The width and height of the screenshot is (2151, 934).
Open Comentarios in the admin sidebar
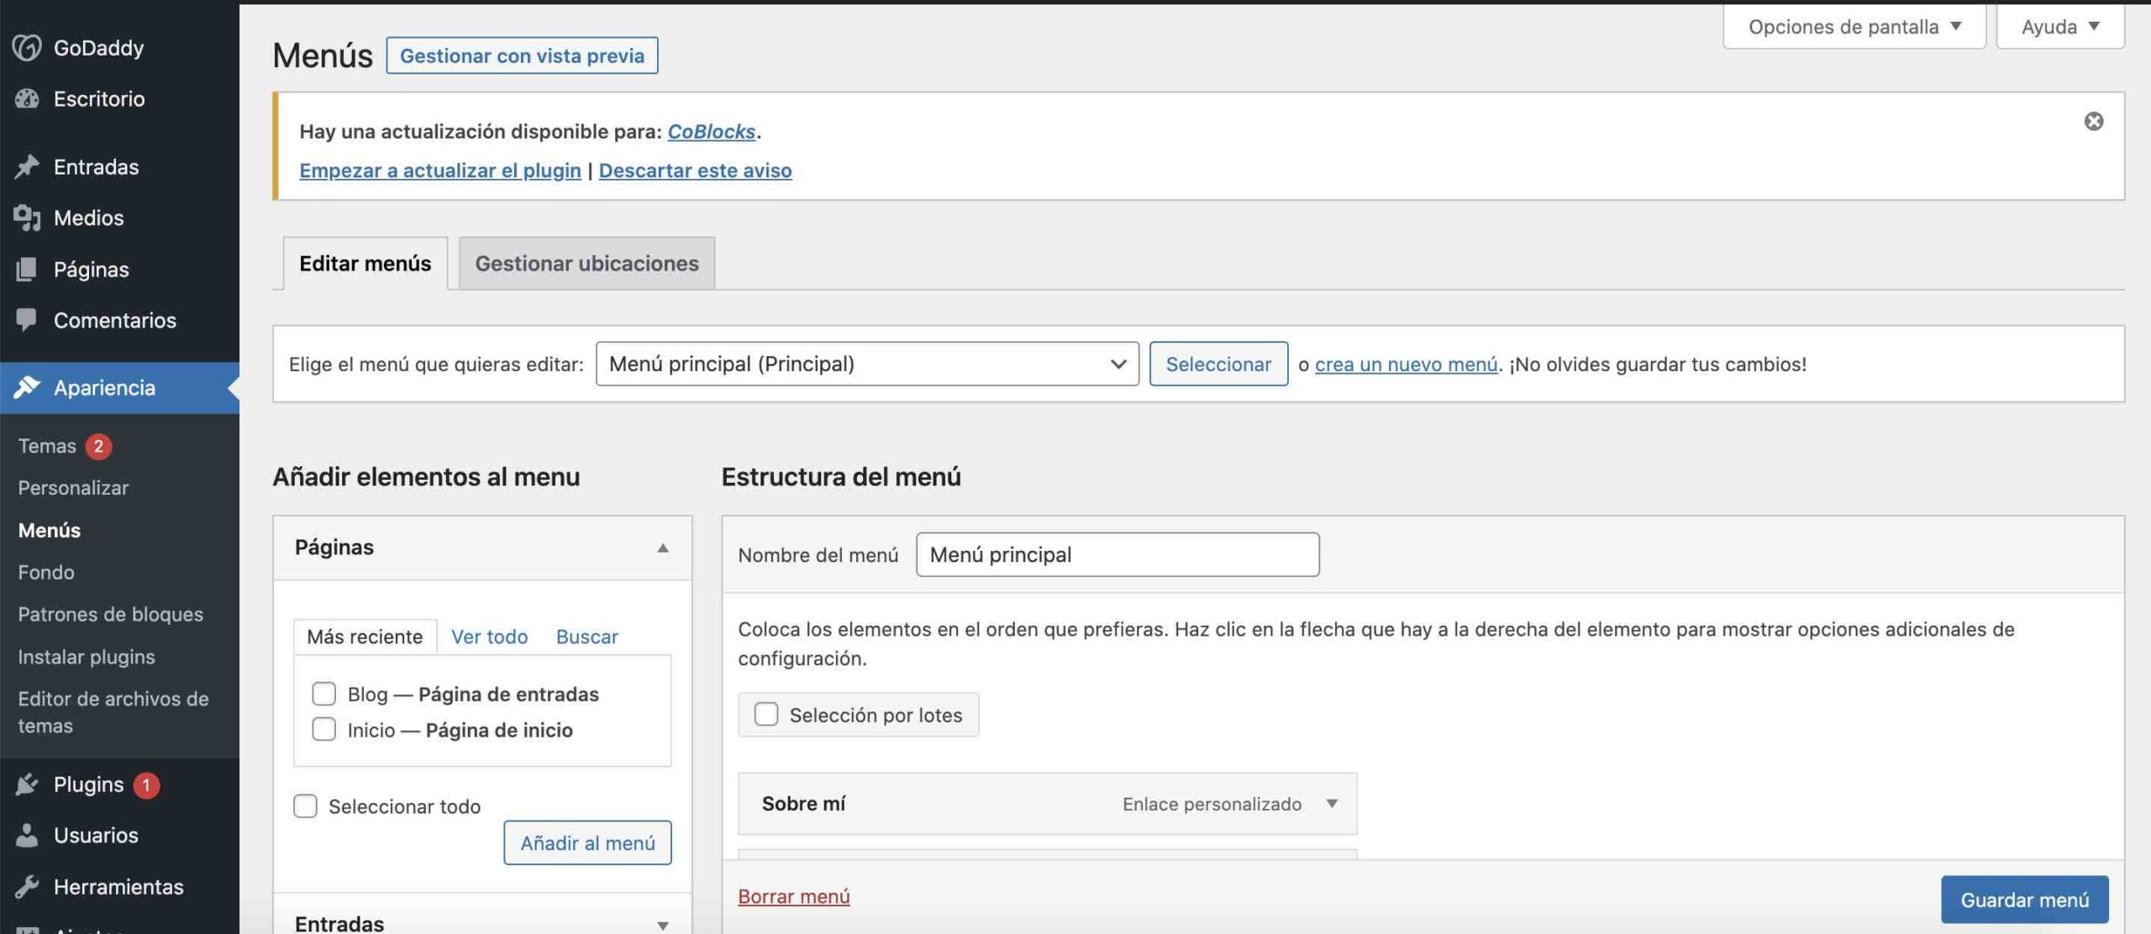click(x=115, y=320)
